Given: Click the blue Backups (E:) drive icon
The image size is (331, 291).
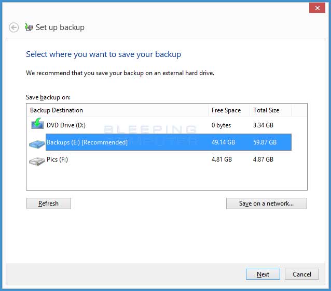Looking at the screenshot, I should (x=37, y=144).
